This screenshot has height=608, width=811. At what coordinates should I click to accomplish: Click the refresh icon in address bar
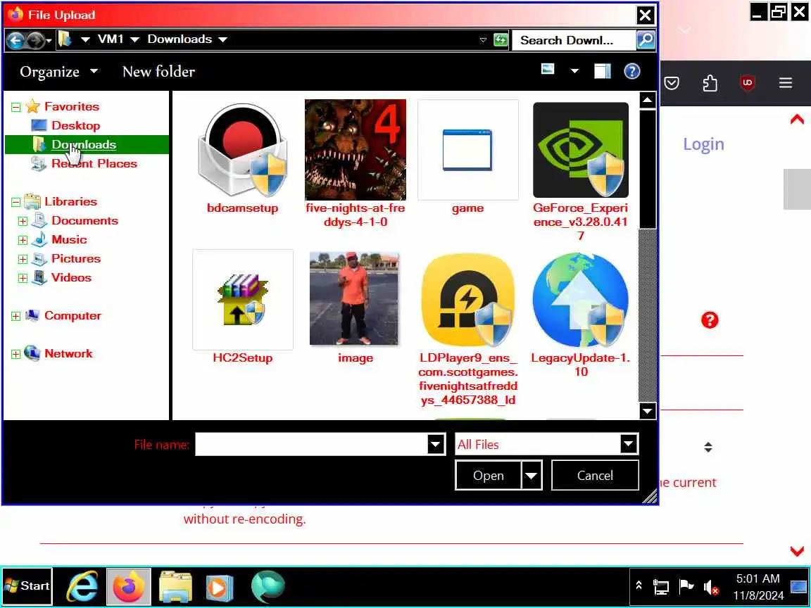pos(500,40)
